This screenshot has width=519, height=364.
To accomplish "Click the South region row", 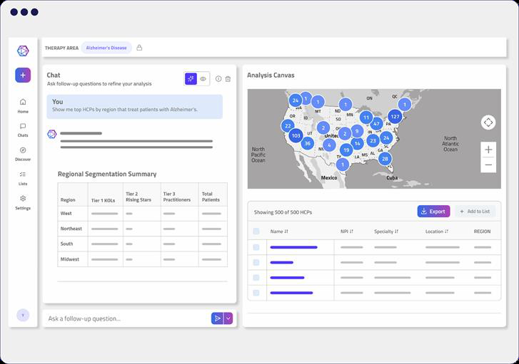I will coord(142,244).
